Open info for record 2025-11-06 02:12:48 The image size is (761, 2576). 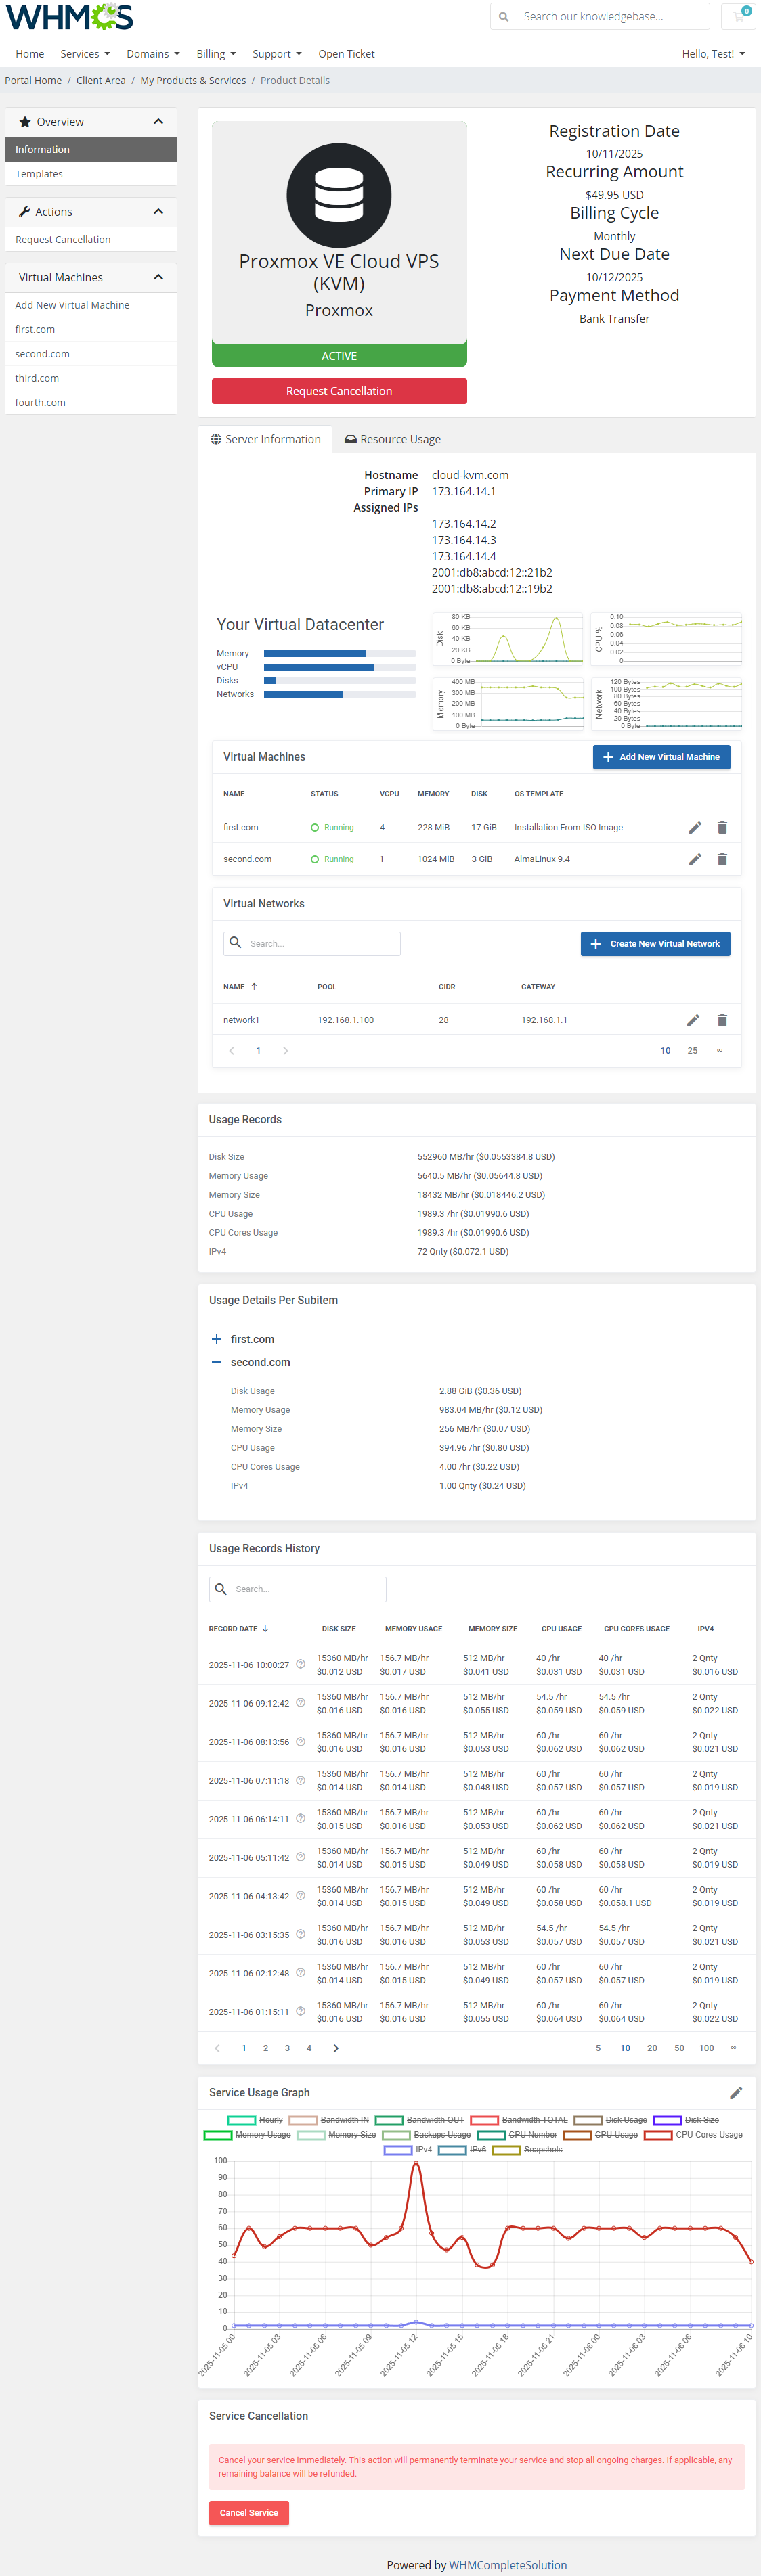coord(300,1973)
